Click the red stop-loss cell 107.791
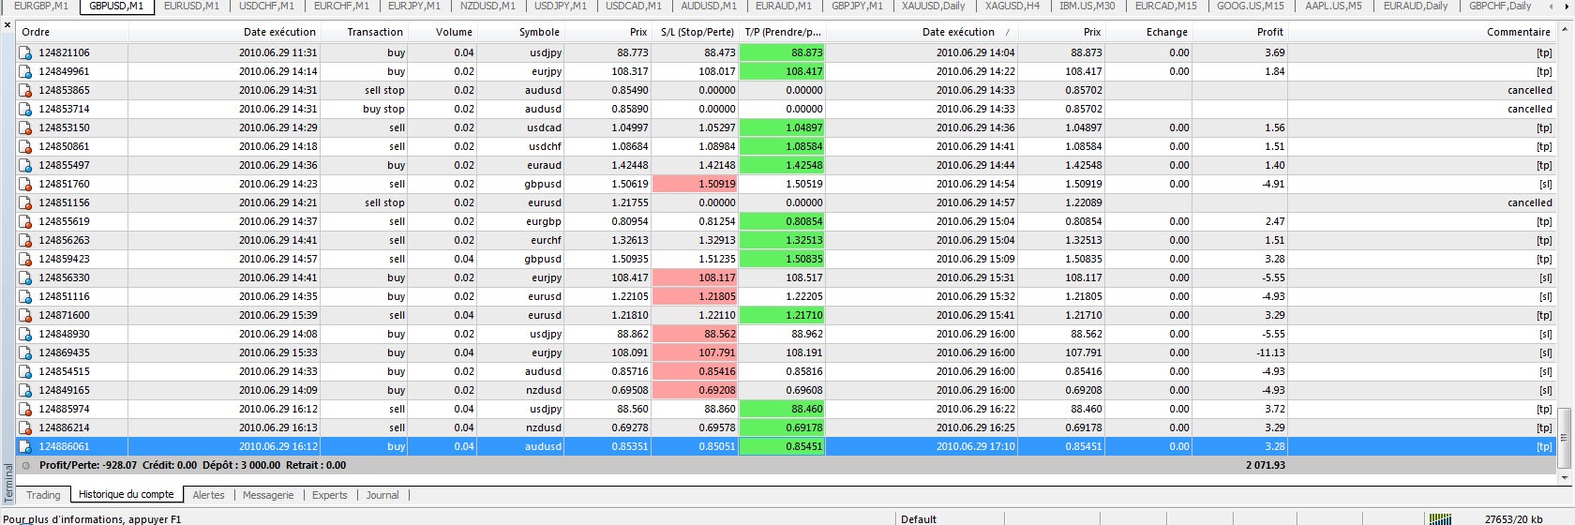The width and height of the screenshot is (1575, 525). coord(696,352)
